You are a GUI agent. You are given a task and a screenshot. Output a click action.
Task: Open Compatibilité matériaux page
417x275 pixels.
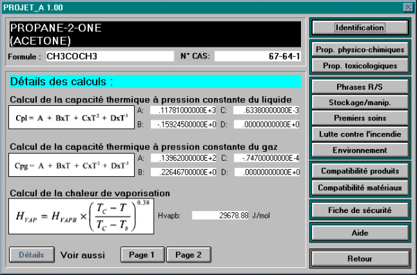coord(360,187)
